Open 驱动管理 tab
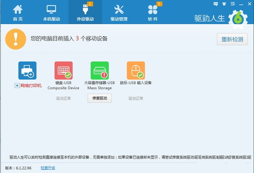This screenshot has width=254, height=173. [x=119, y=13]
